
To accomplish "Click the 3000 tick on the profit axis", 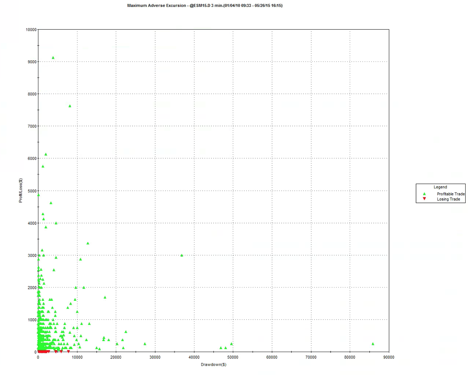I will [x=32, y=255].
